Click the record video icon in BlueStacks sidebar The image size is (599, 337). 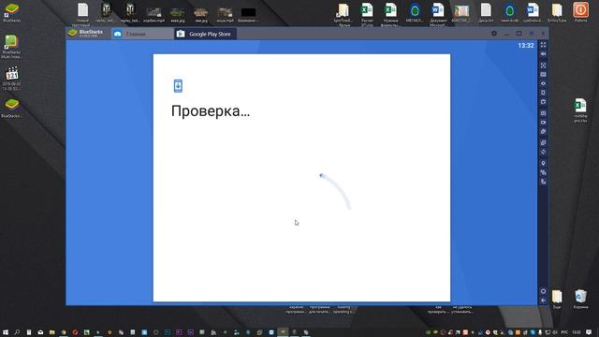click(543, 123)
